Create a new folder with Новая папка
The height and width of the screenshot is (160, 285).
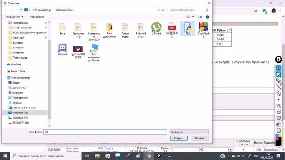[37, 17]
